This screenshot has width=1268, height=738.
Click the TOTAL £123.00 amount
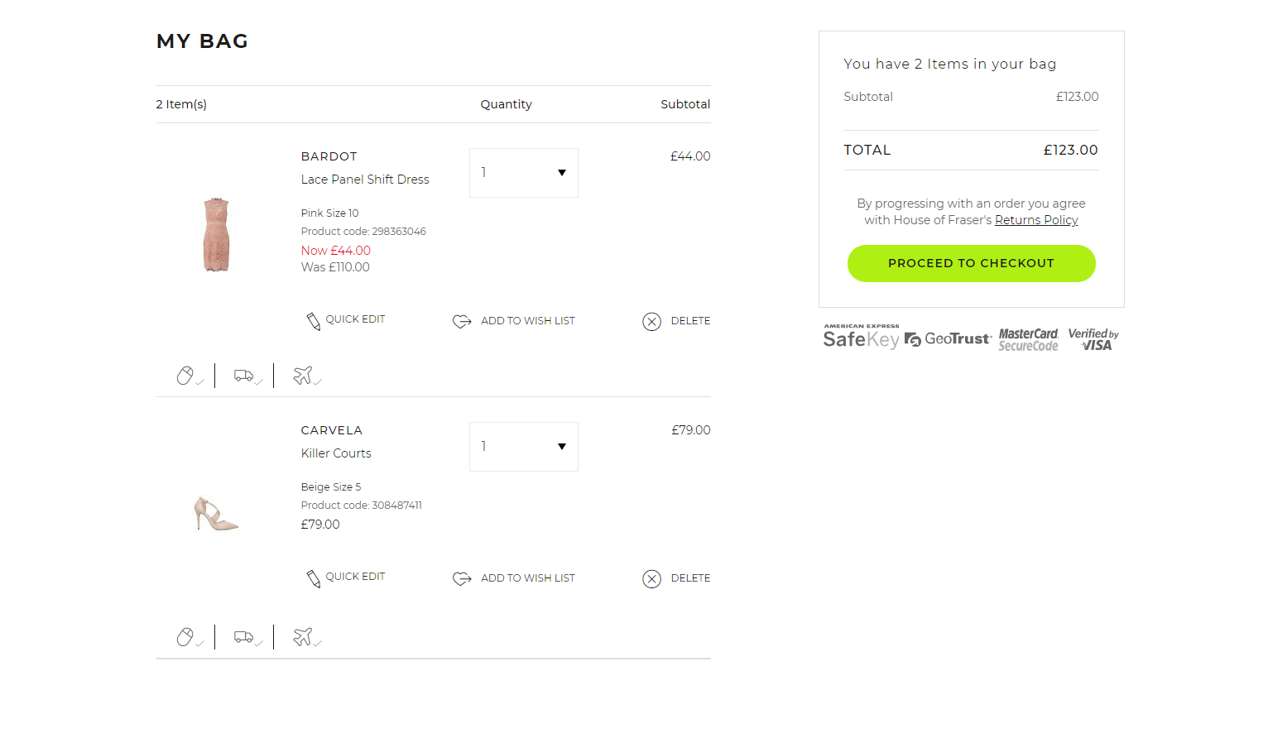click(x=1070, y=151)
